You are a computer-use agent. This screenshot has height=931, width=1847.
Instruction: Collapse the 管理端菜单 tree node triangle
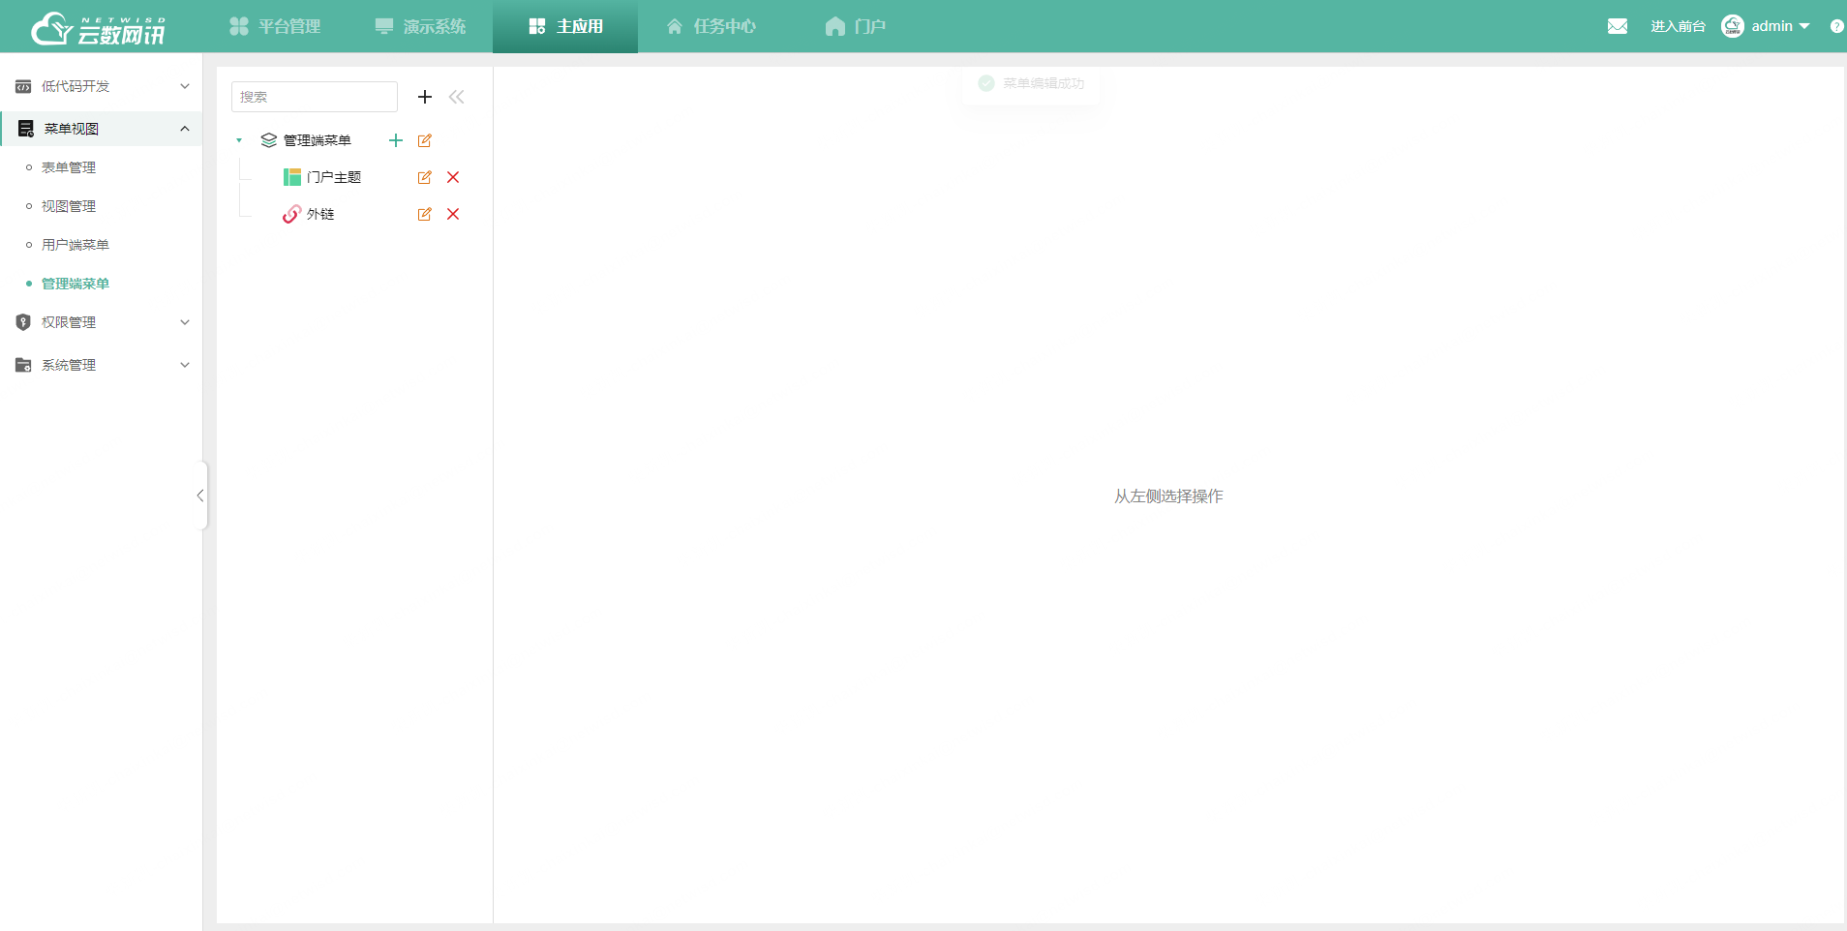coord(239,140)
